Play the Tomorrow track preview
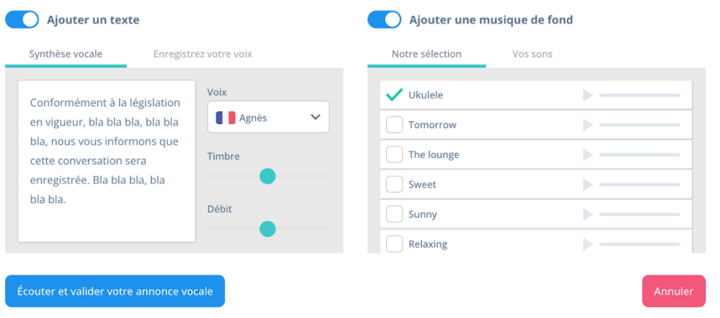The height and width of the screenshot is (318, 720). click(x=587, y=125)
